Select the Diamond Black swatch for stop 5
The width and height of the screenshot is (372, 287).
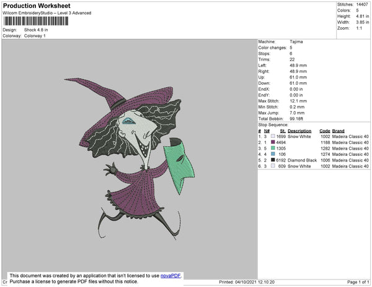273,160
